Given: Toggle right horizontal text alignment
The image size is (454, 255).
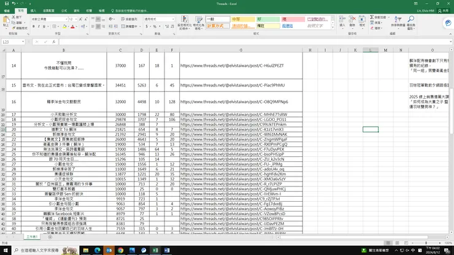Looking at the screenshot, I should (103, 26).
